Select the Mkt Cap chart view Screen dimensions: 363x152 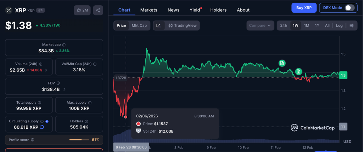click(139, 25)
